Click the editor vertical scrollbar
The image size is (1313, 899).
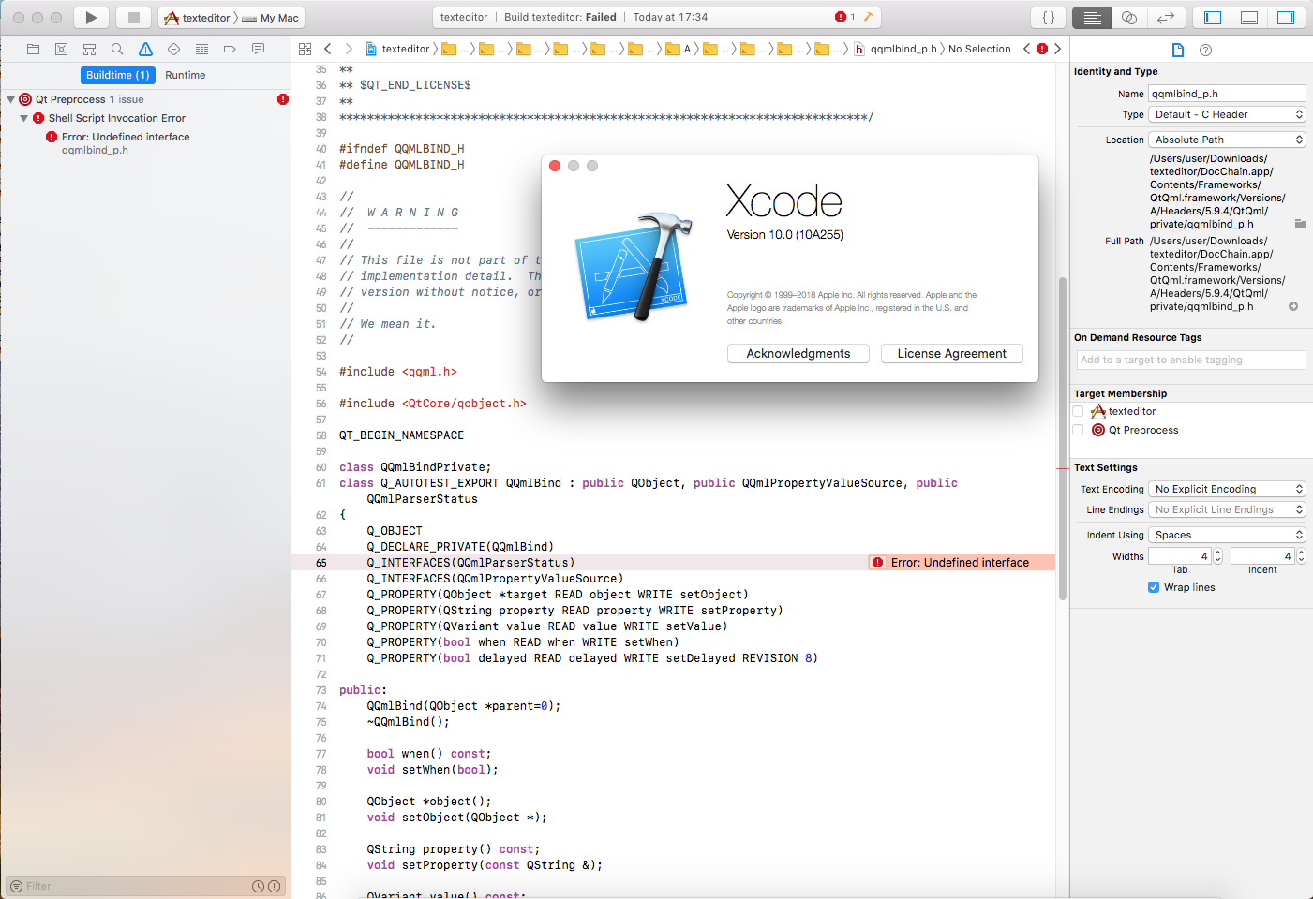pyautogui.click(x=1062, y=438)
